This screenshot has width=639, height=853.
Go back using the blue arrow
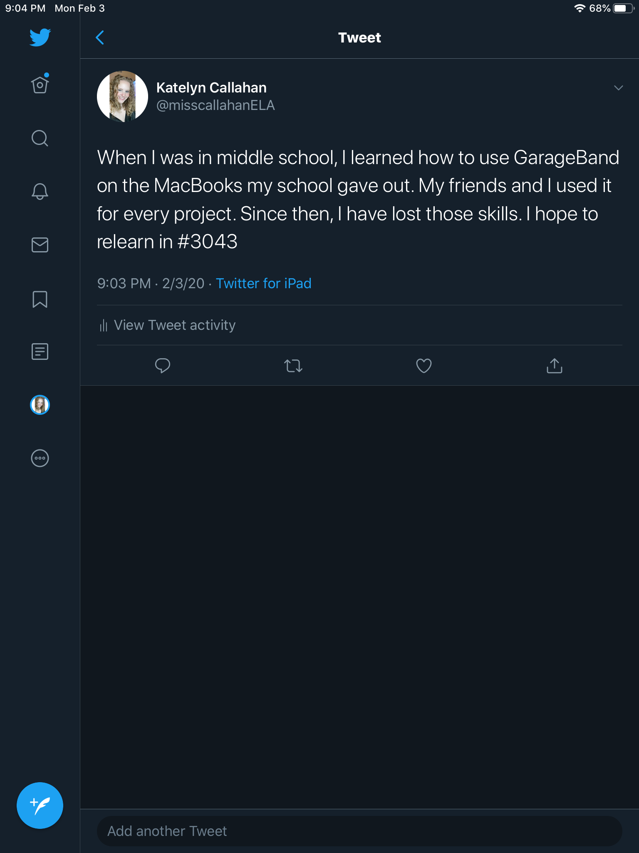(100, 37)
